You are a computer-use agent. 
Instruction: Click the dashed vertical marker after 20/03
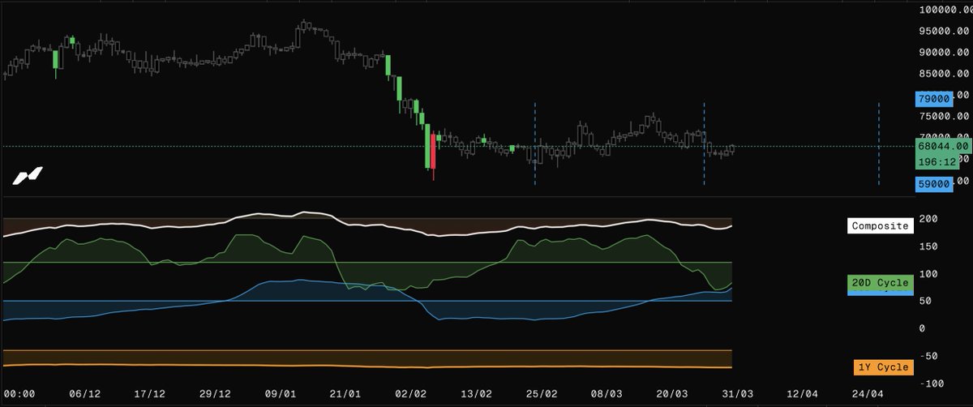[x=704, y=144]
